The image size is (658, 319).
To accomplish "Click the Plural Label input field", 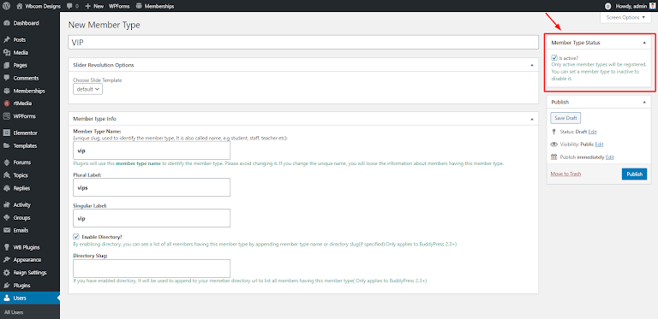I will (152, 187).
